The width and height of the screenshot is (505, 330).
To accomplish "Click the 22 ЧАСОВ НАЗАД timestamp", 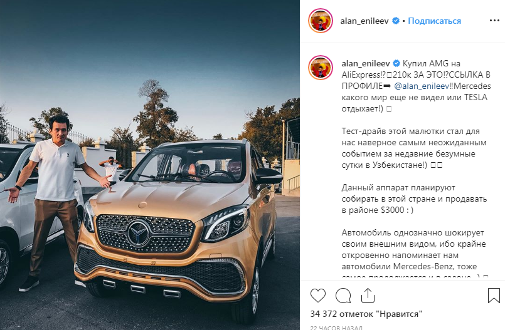I will [x=336, y=327].
